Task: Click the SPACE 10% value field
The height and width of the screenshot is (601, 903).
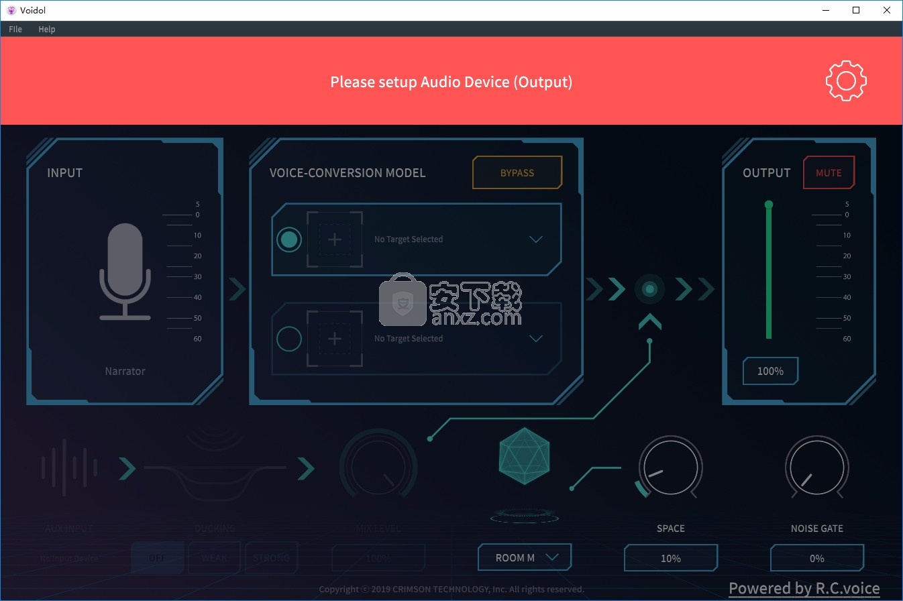Action: (671, 558)
